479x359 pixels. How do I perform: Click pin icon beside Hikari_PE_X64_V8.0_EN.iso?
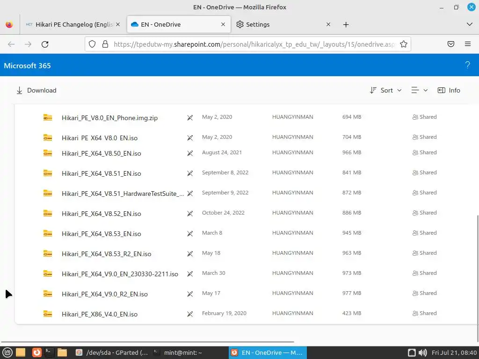pyautogui.click(x=190, y=138)
